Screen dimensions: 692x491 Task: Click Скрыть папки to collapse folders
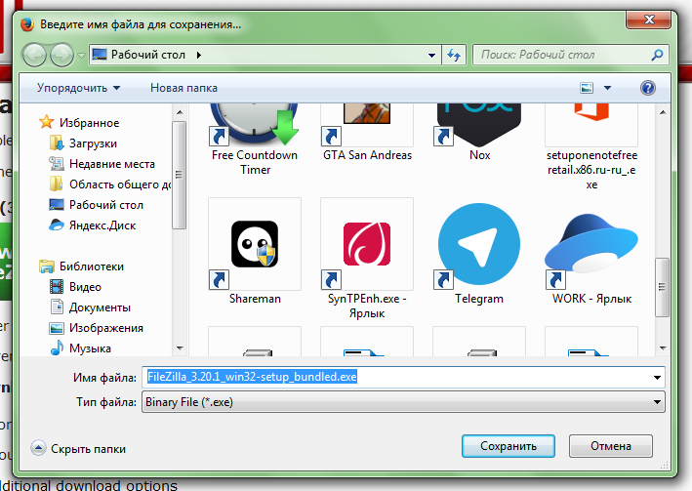click(78, 449)
